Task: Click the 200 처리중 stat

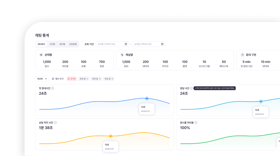Action: click(x=65, y=64)
